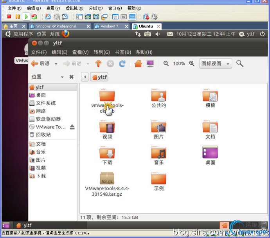Open Ubuntu 位置 panel menu
Viewport: 270px width, 238px height.
(41, 34)
